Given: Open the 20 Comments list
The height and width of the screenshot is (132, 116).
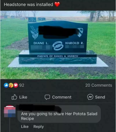Looking at the screenshot, I should point(98,85).
